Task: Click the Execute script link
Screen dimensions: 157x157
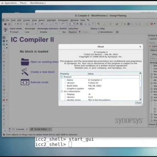Action: [40, 82]
